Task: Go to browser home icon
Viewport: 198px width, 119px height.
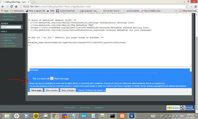Action: (16, 7)
